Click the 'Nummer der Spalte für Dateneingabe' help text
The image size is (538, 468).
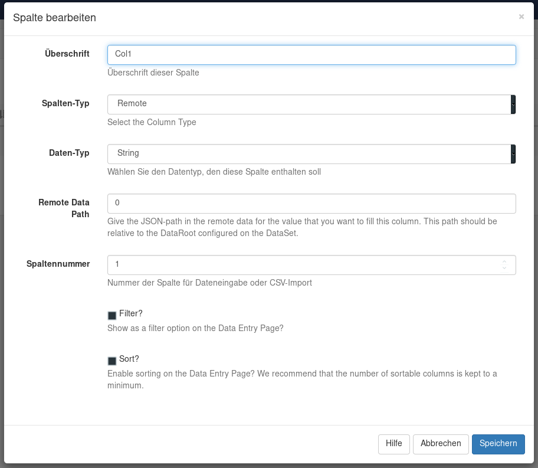[209, 283]
